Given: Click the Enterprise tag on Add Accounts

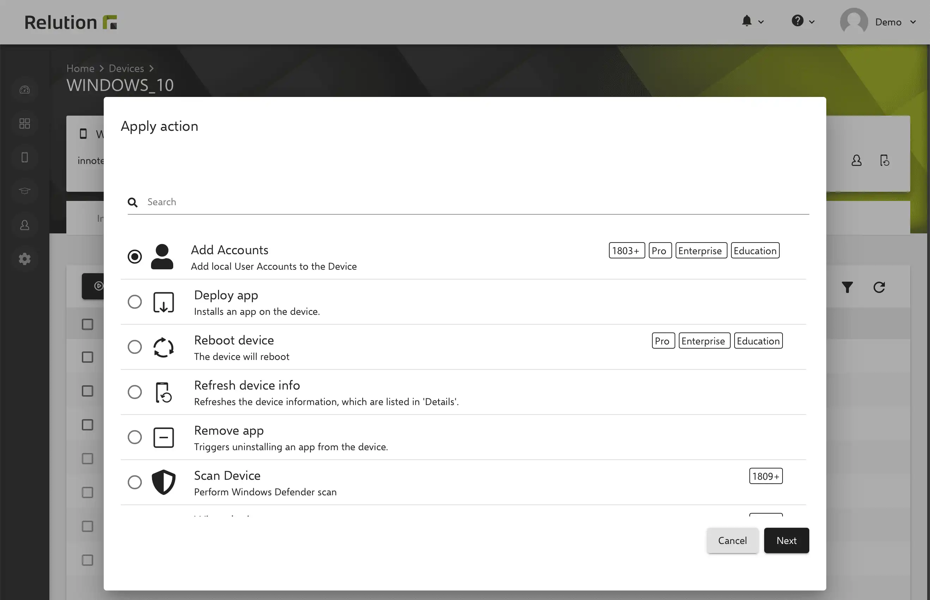Looking at the screenshot, I should click(701, 251).
